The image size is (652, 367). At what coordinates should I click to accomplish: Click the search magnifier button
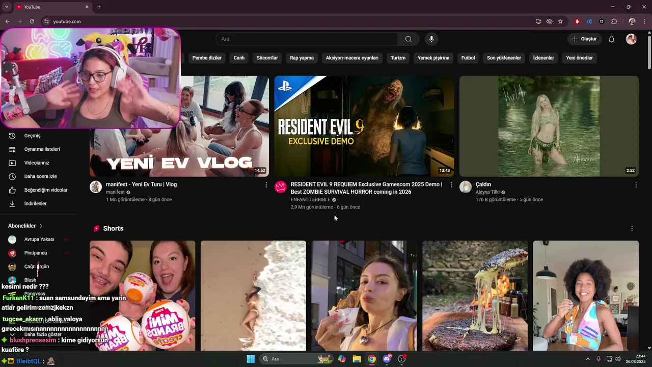coord(409,39)
